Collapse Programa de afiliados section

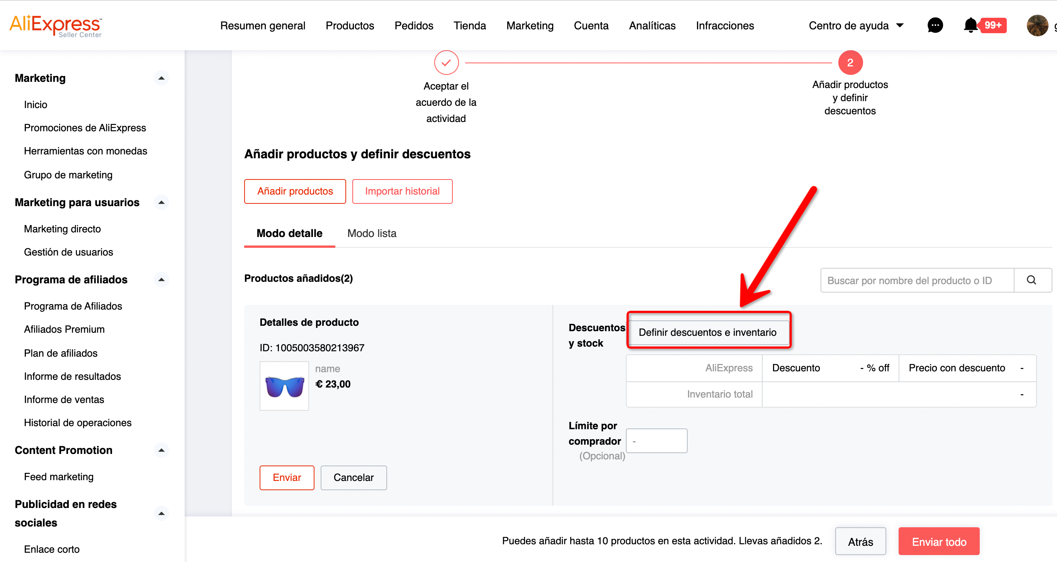pos(161,279)
